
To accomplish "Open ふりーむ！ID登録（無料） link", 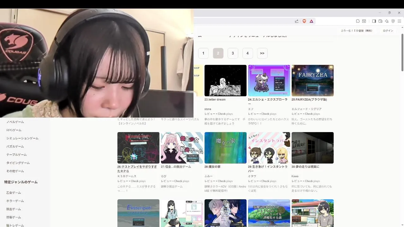I will tap(357, 31).
